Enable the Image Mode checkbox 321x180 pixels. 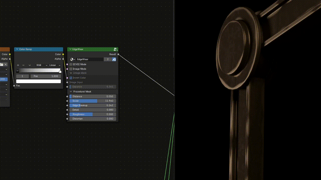click(71, 69)
